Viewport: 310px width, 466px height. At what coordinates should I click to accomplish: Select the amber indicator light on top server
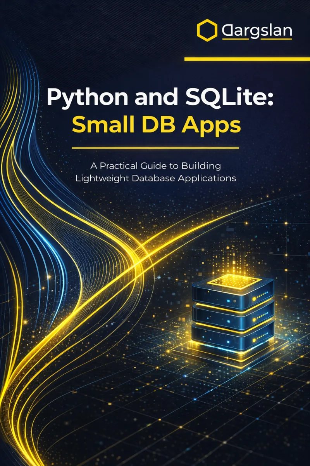(254, 298)
